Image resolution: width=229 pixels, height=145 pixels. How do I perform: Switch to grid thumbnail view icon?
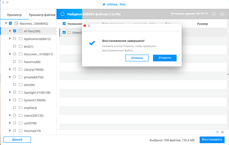point(222,132)
